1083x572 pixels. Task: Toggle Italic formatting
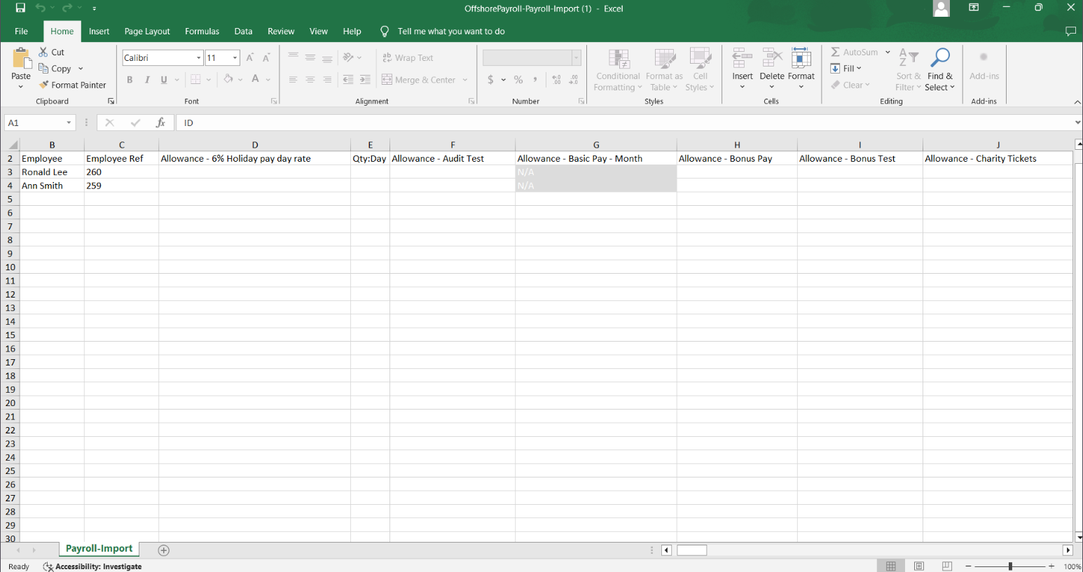[x=147, y=80]
